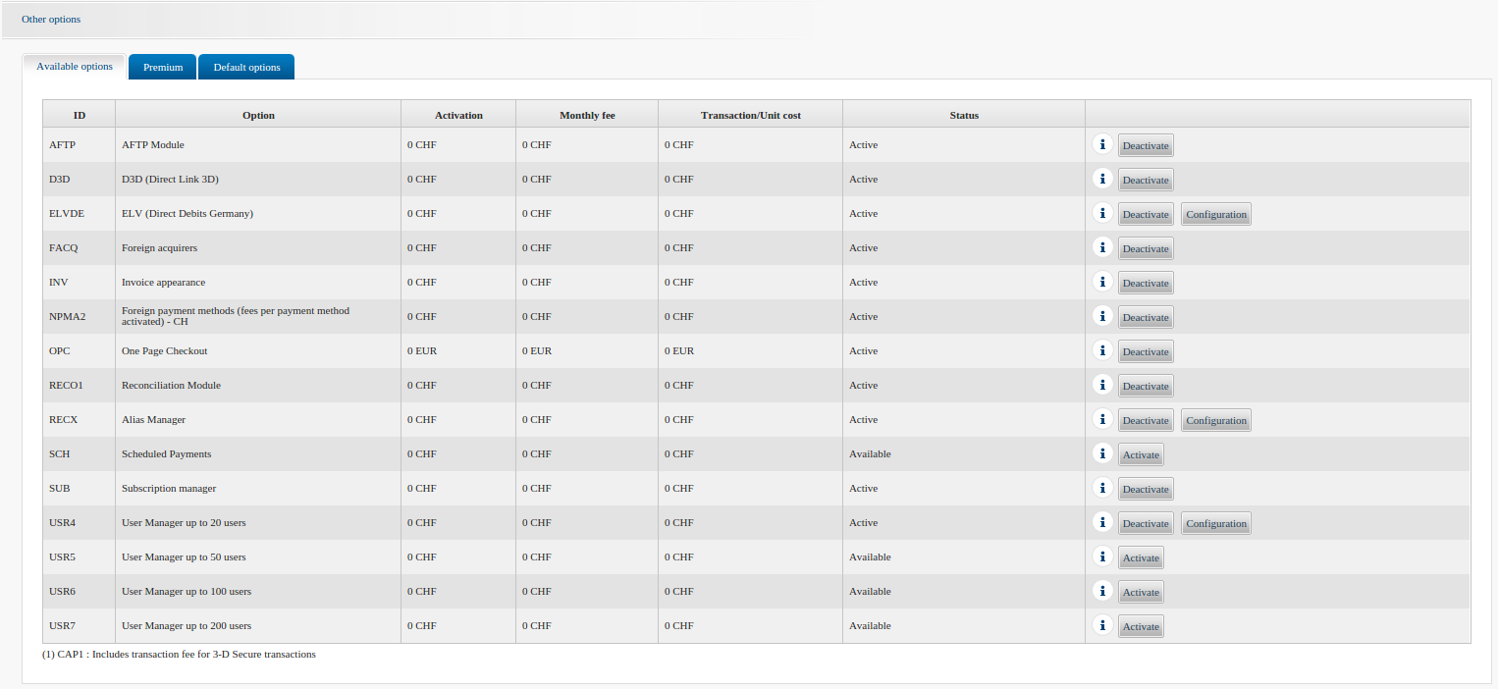Switch to the Premium tab
1498x689 pixels.
click(163, 68)
